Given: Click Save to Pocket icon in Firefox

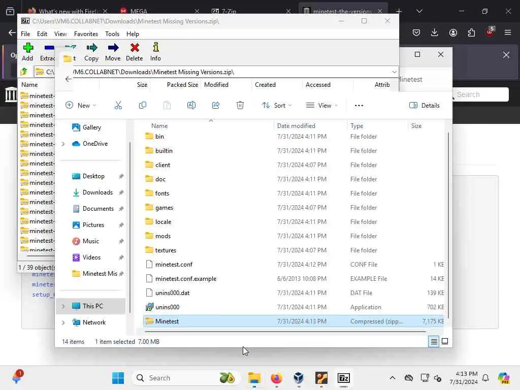Looking at the screenshot, I should tap(416, 32).
